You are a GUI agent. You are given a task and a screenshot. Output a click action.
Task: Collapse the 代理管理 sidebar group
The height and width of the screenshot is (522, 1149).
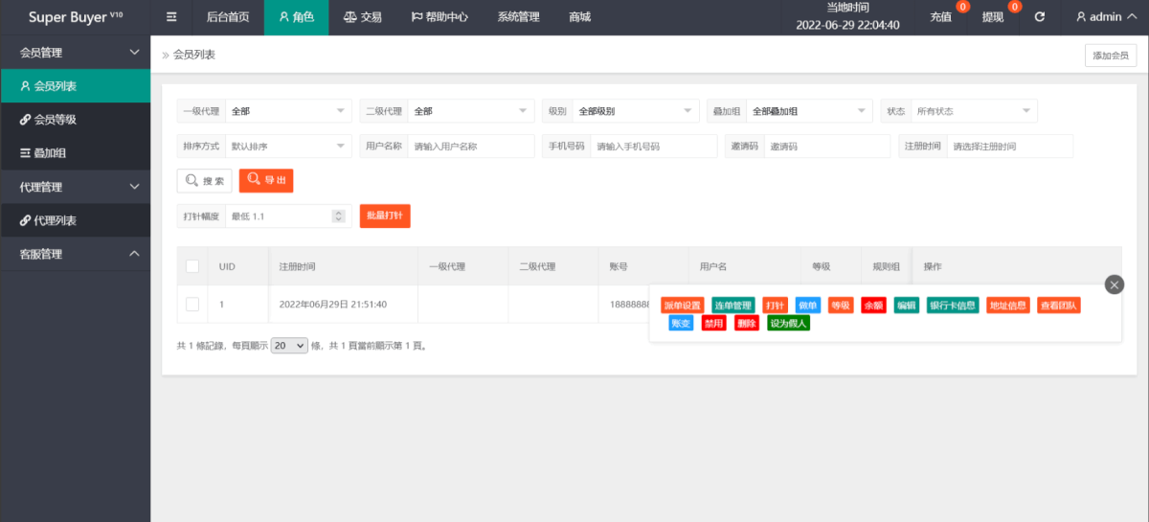(x=75, y=186)
